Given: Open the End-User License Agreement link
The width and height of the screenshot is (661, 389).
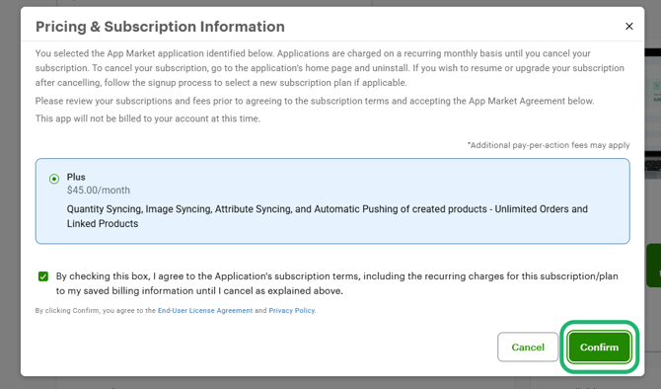Looking at the screenshot, I should click(x=205, y=311).
